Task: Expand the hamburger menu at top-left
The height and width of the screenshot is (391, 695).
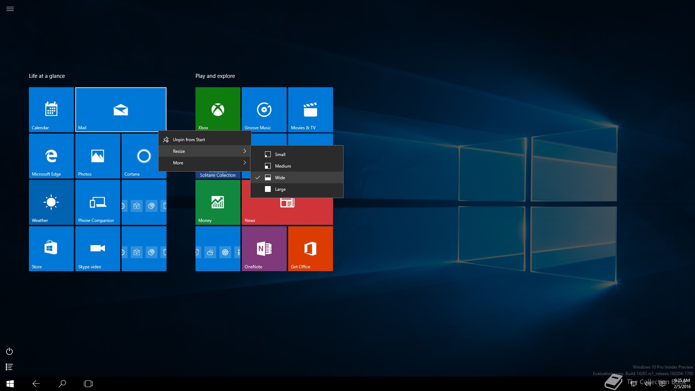Action: pos(10,9)
